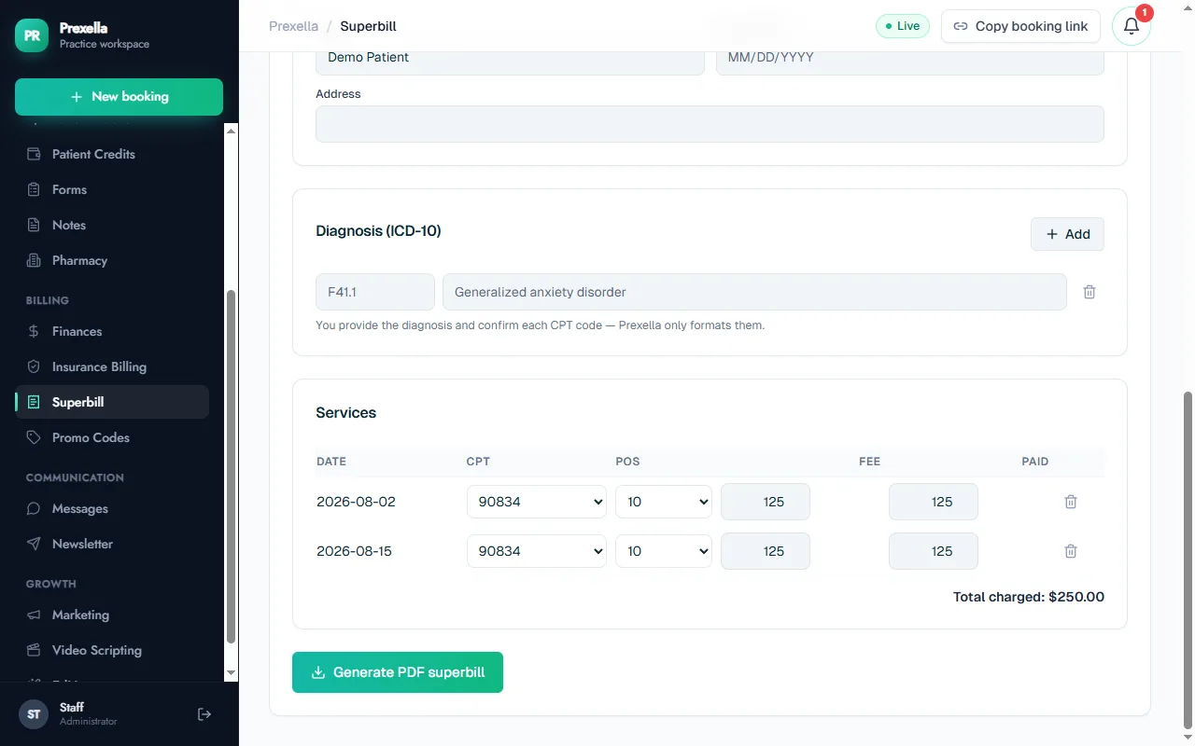Click Copy booking link
This screenshot has height=746, width=1195.
(x=1020, y=26)
